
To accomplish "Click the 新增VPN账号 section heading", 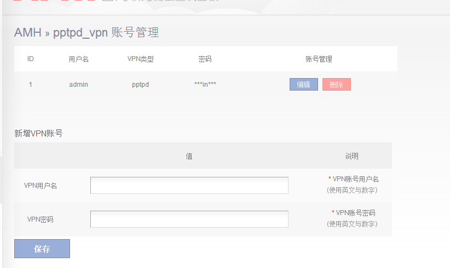I will [38, 133].
